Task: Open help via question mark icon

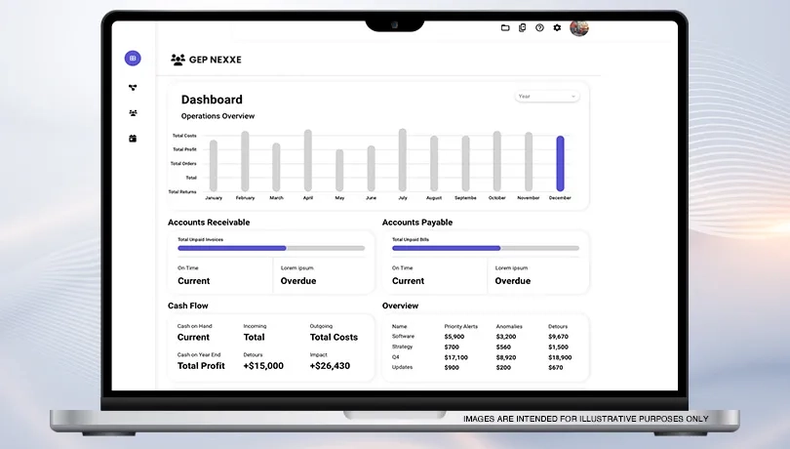Action: pos(539,28)
